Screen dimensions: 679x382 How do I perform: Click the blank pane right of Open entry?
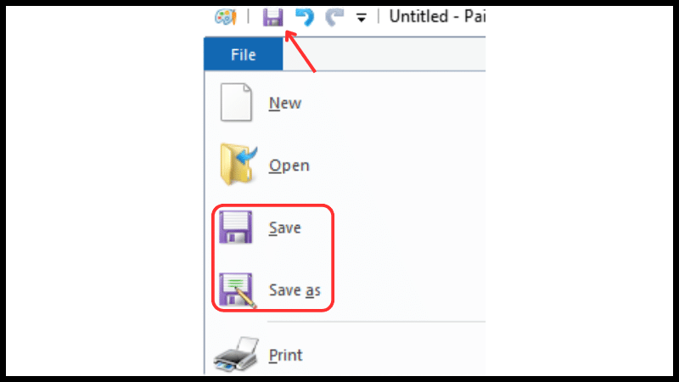(x=398, y=166)
